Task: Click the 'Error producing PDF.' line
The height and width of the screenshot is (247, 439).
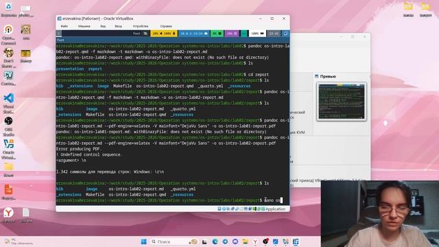Action: point(79,149)
